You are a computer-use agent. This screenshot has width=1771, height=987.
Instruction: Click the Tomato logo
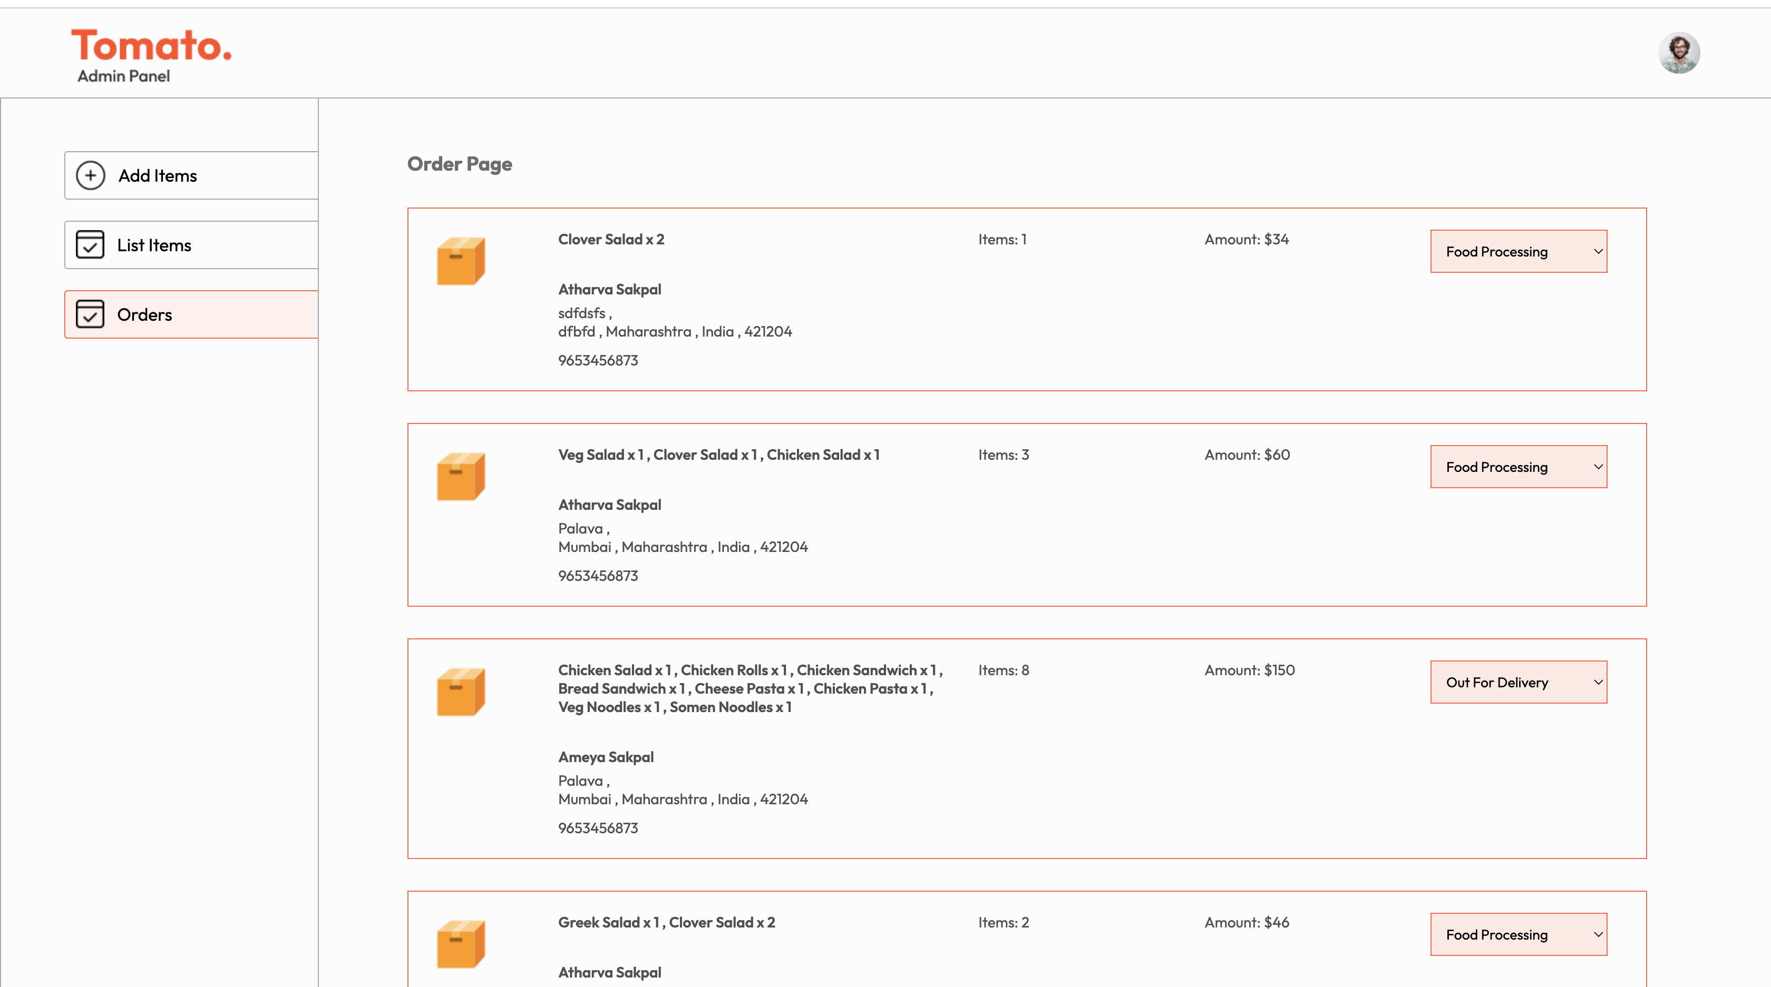[151, 45]
